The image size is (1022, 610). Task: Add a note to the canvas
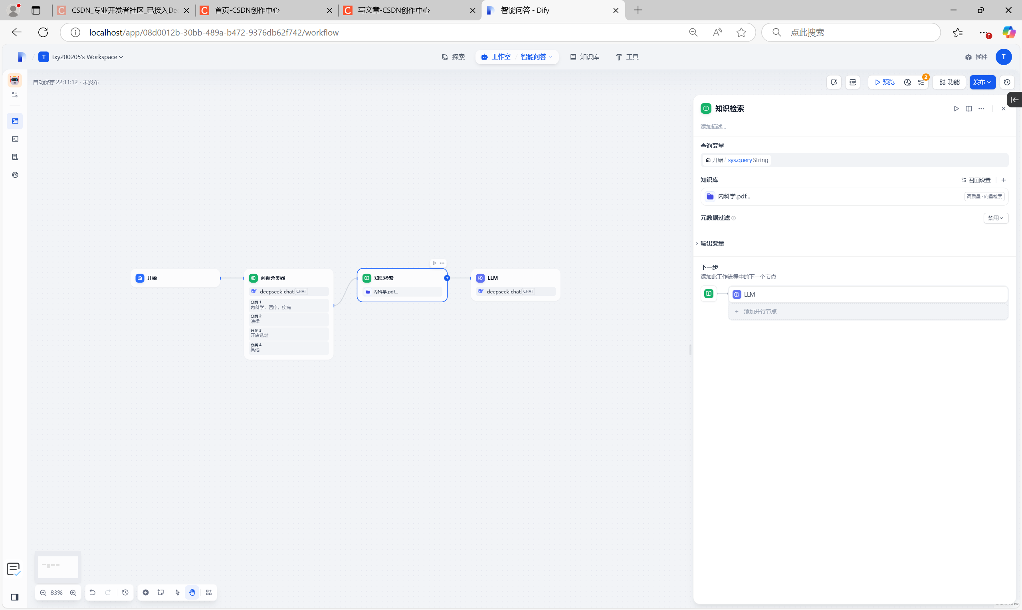[160, 592]
